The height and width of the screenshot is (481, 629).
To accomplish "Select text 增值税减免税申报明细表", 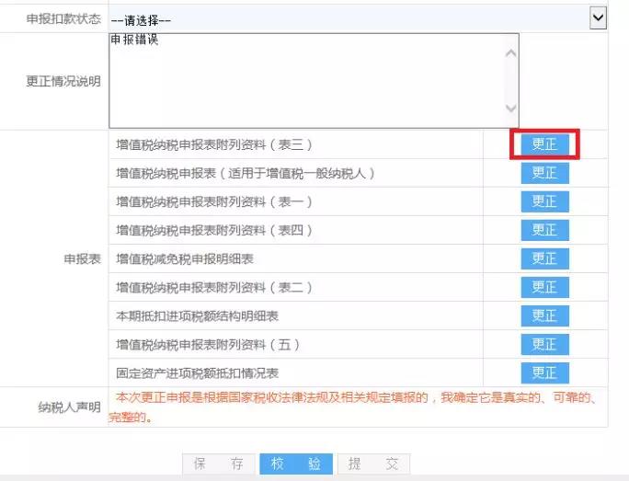I will (185, 259).
